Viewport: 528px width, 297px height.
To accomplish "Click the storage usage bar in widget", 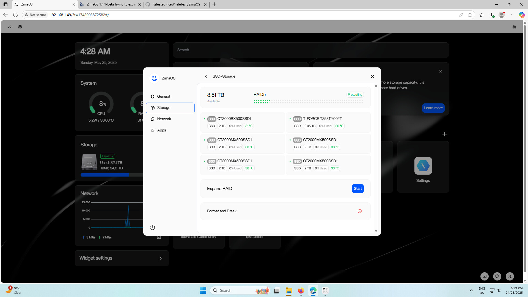I will 112,175.
